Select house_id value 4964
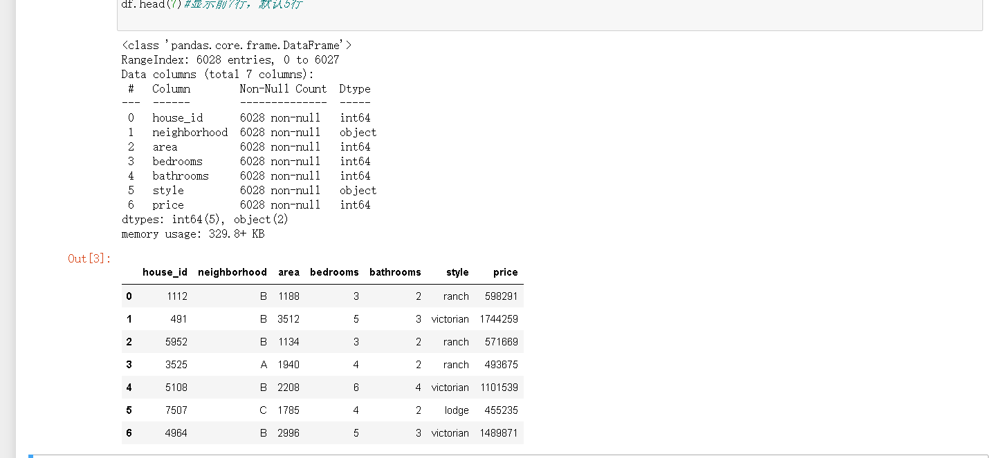990x458 pixels. [x=176, y=433]
